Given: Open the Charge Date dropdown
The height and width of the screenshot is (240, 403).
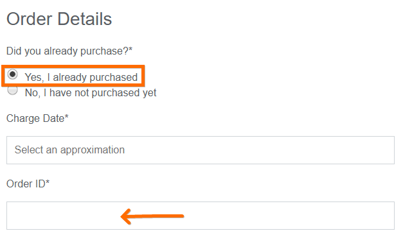Looking at the screenshot, I should click(x=201, y=150).
